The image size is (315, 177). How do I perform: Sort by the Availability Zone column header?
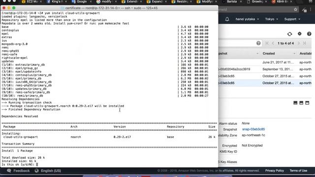point(305,54)
